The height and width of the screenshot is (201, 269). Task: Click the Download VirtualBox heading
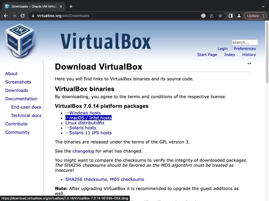click(x=99, y=67)
